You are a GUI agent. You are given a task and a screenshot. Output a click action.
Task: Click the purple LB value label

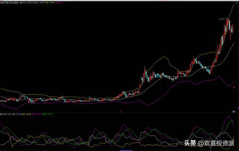point(58,3)
